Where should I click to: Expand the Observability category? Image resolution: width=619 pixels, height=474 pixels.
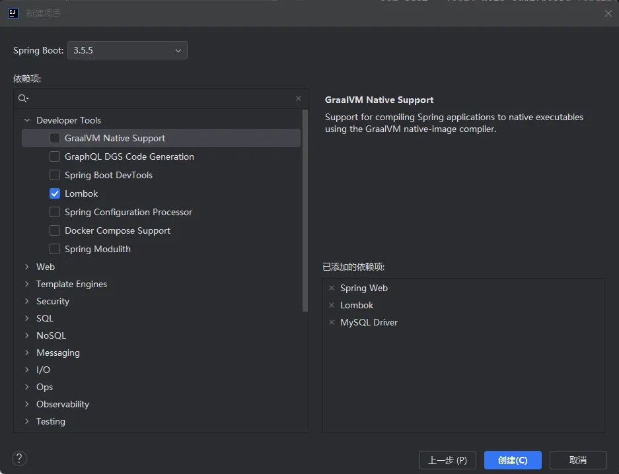[27, 404]
